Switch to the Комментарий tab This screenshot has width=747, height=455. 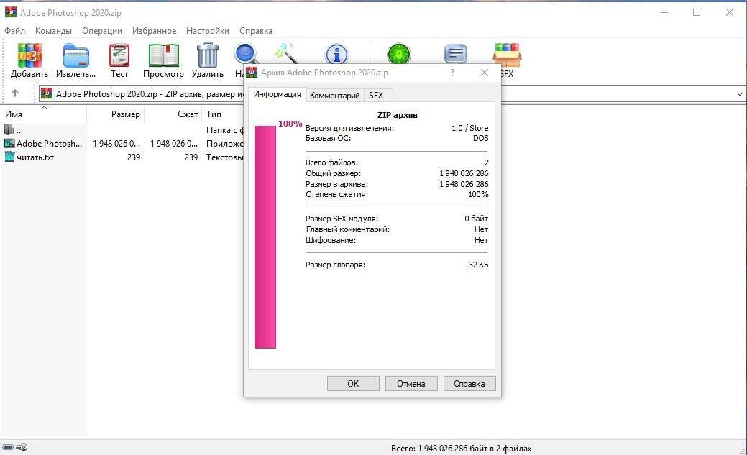pos(335,96)
